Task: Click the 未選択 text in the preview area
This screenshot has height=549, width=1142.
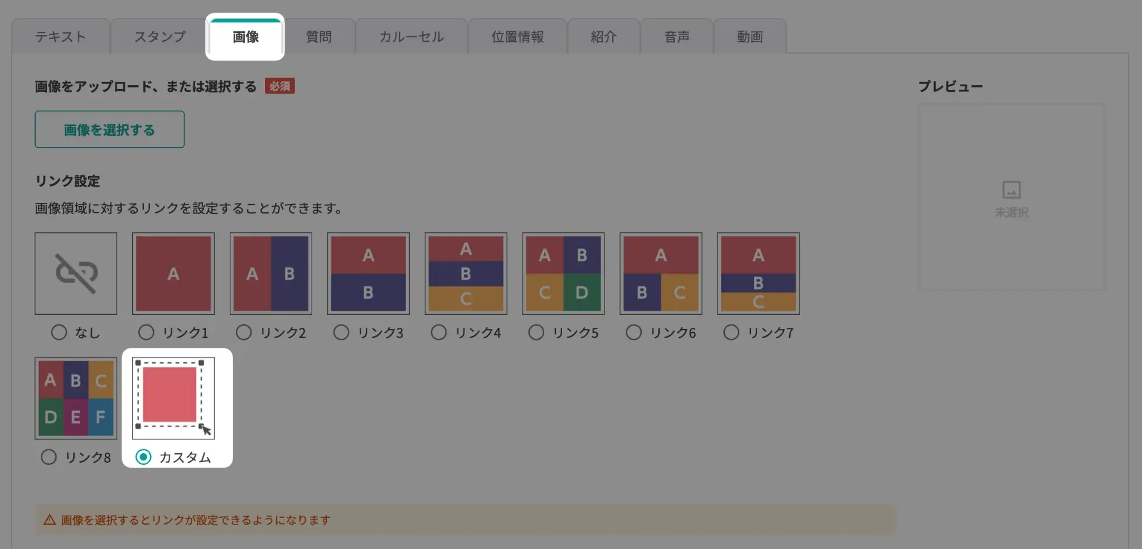Action: click(x=1012, y=212)
